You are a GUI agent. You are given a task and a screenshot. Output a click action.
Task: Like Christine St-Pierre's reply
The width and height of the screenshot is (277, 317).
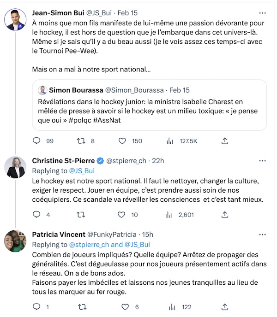pyautogui.click(x=121, y=215)
